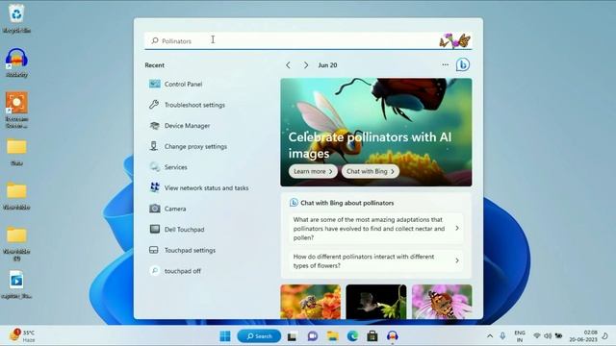Open weather widget showing 35°C Haze
616x346 pixels.
(23, 336)
